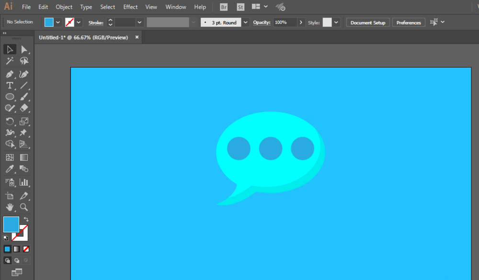This screenshot has width=479, height=280.
Task: Open Adobe Bridge via Br icon
Action: click(x=224, y=7)
